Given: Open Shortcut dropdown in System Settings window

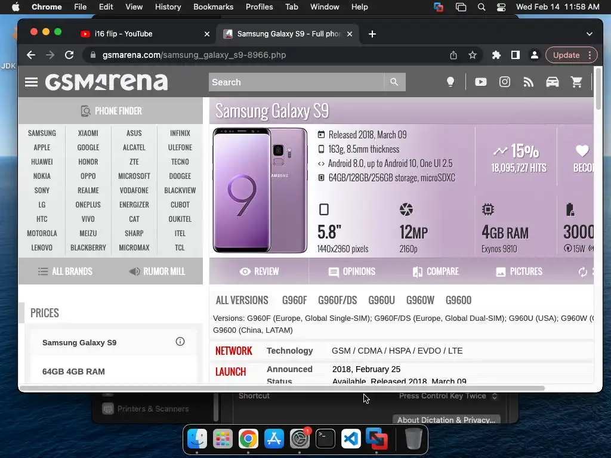Looking at the screenshot, I should [448, 396].
